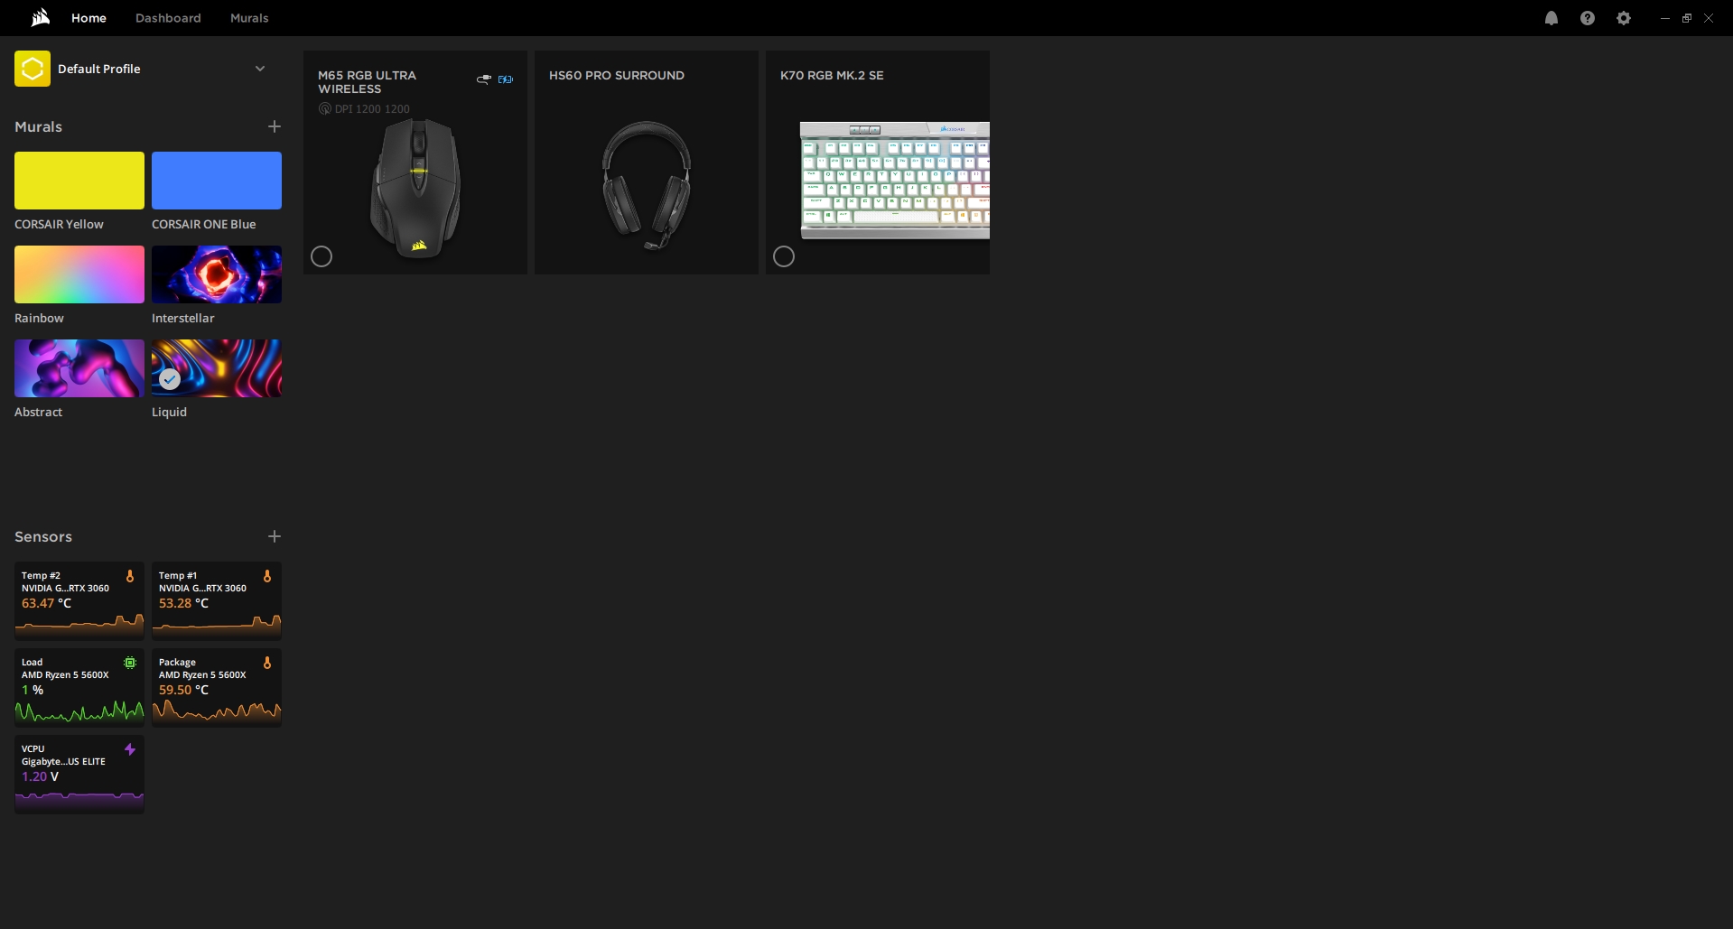Open the Package temperature sensor graph

tap(217, 711)
